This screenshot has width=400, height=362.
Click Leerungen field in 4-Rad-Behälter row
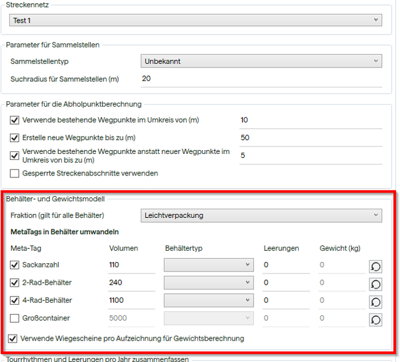(285, 301)
